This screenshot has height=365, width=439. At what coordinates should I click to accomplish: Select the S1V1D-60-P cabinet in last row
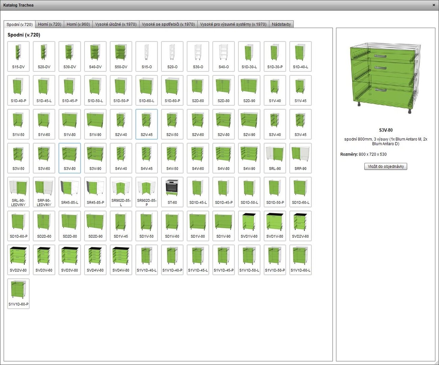tap(18, 293)
